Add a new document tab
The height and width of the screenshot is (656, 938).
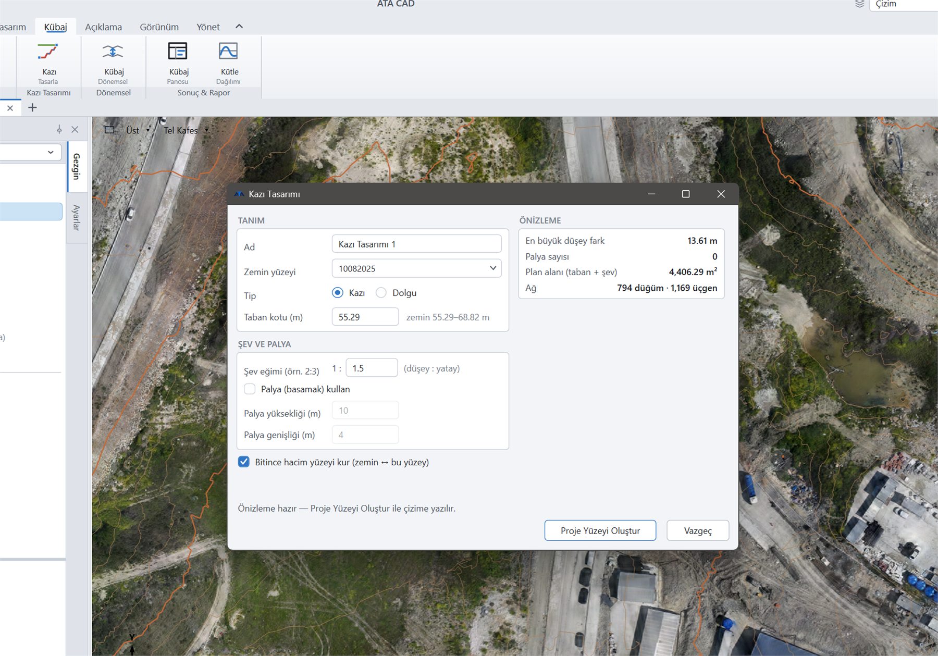coord(32,107)
